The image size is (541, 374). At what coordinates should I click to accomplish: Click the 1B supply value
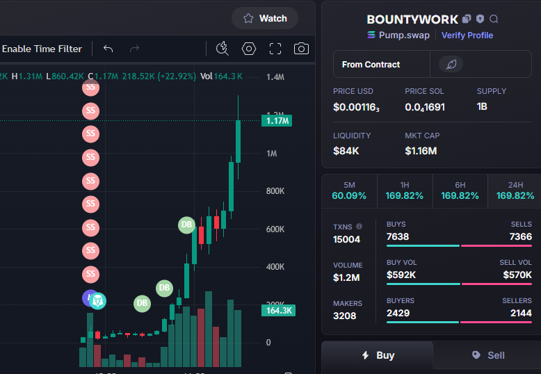(x=482, y=106)
